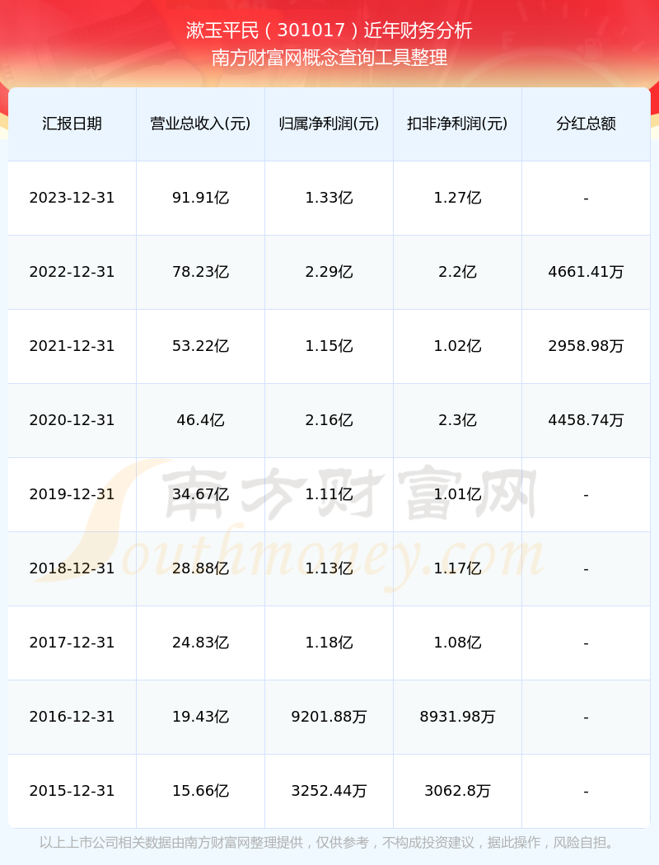The height and width of the screenshot is (865, 659).
Task: Select the date cell 2015-12-31
Action: [72, 791]
